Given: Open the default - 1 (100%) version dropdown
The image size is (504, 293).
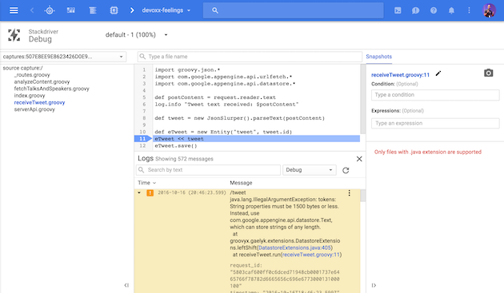Looking at the screenshot, I should click(x=136, y=34).
